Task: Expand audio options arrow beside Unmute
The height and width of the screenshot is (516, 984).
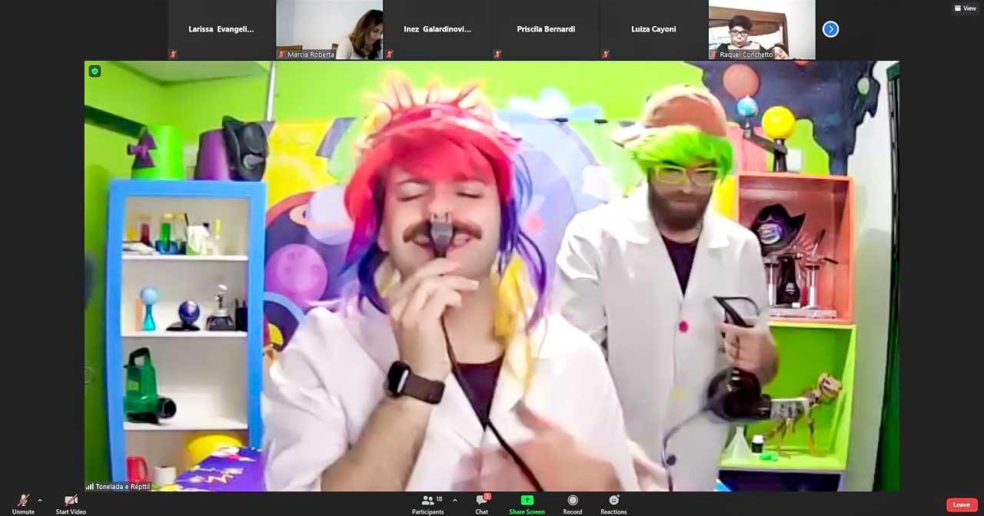Action: tap(40, 500)
